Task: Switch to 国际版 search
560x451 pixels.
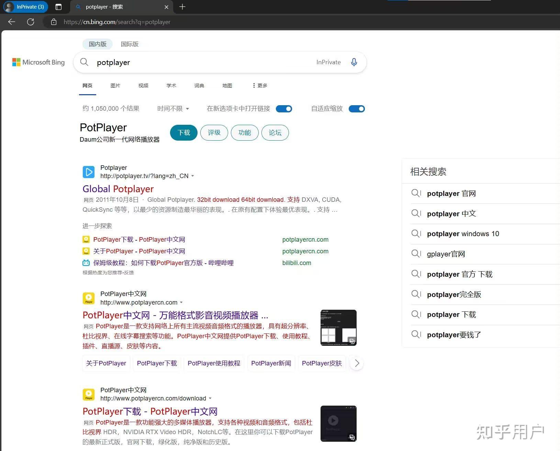Action: click(x=130, y=44)
